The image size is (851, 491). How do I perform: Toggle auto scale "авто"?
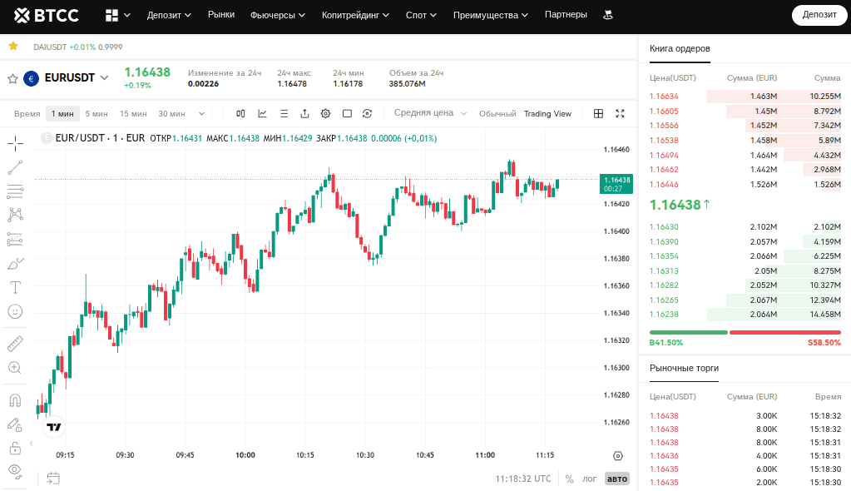tap(617, 479)
